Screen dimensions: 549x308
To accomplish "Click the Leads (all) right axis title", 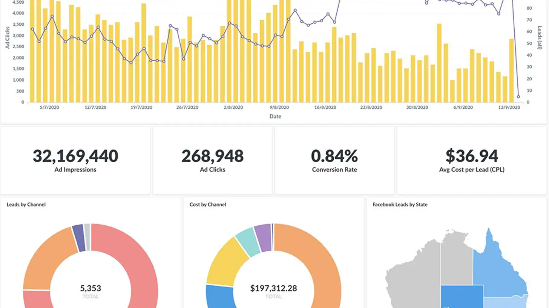I will click(540, 38).
